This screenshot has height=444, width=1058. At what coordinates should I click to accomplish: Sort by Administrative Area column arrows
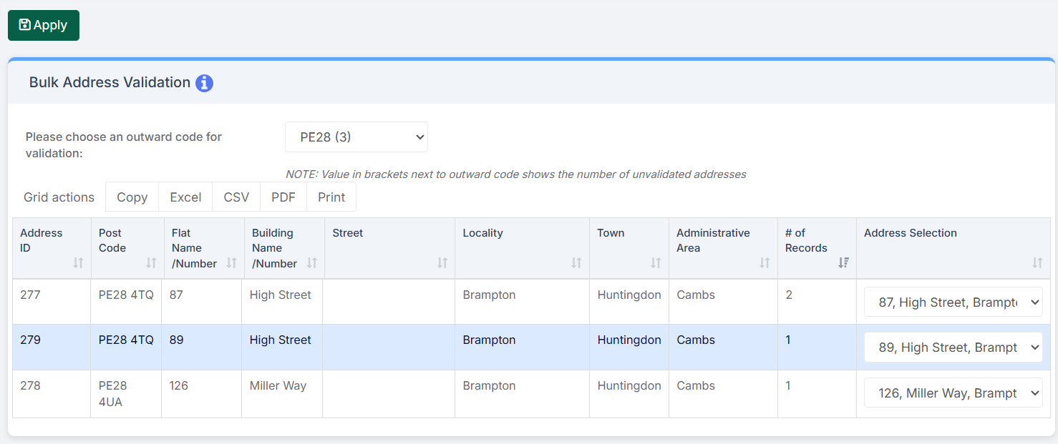coord(765,263)
